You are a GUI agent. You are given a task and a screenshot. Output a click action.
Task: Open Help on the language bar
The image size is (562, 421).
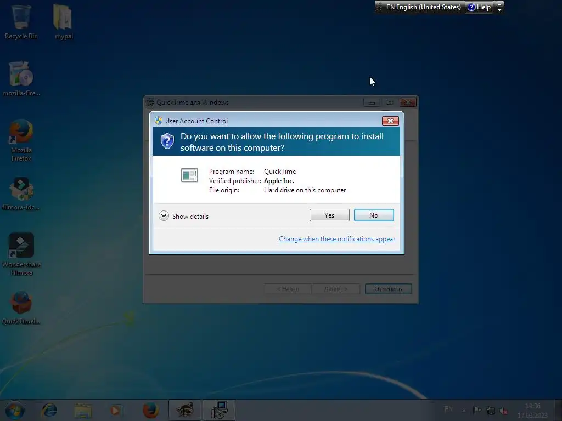[479, 7]
